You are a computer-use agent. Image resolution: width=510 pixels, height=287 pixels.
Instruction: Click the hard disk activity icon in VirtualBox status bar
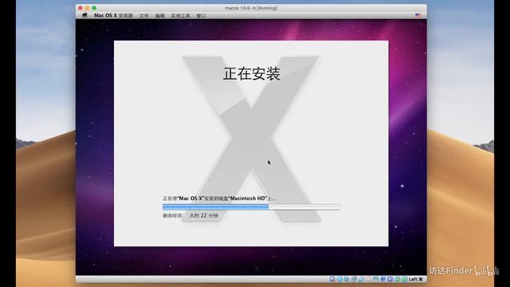[x=332, y=279]
